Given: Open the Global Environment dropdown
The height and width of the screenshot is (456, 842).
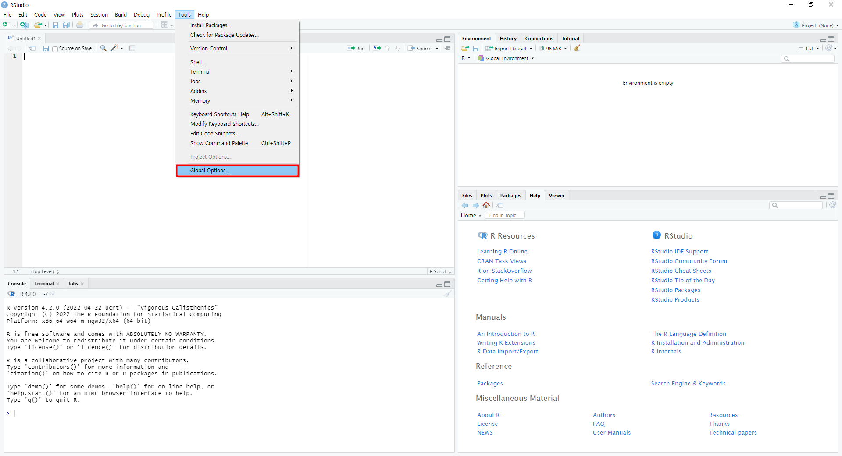Looking at the screenshot, I should pyautogui.click(x=506, y=58).
